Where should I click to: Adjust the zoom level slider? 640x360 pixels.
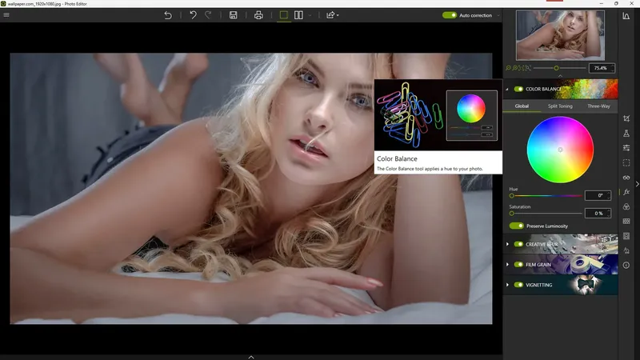point(559,68)
